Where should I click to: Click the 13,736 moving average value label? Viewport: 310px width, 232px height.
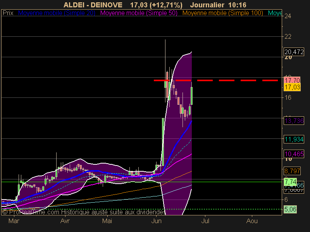[x=294, y=121]
